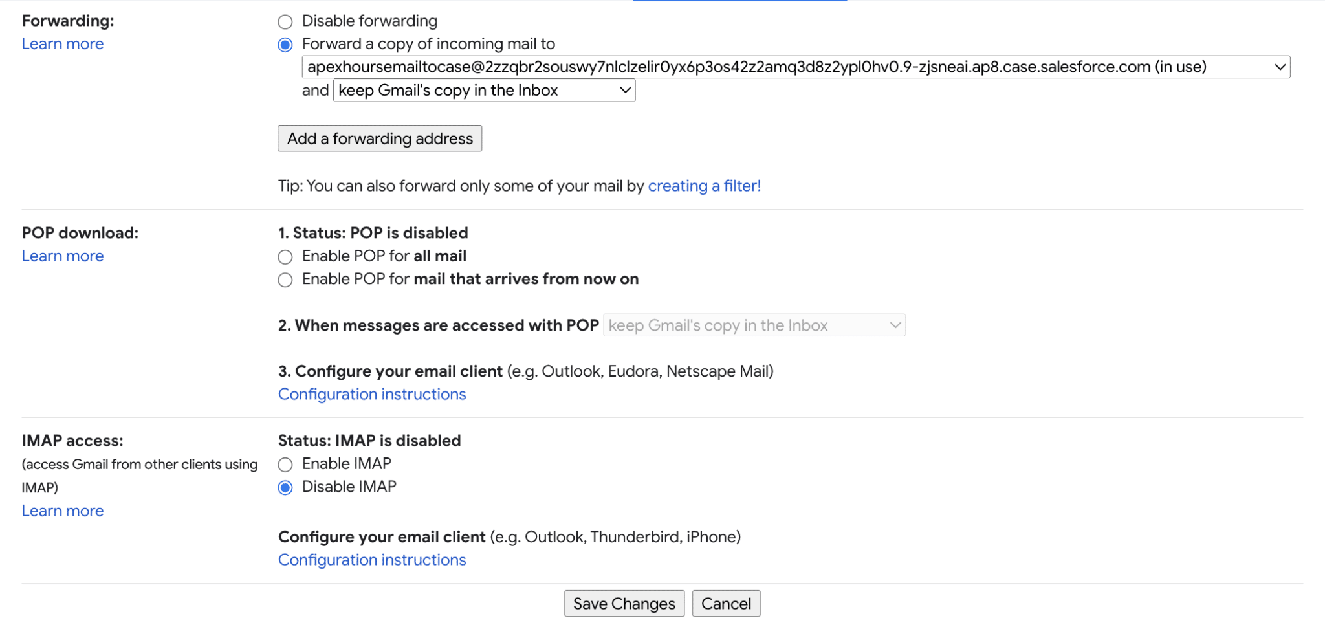This screenshot has height=627, width=1325.
Task: Switch to the highlighted settings tab
Action: click(x=740, y=2)
